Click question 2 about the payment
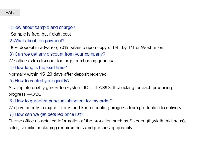The image size is (200, 142). click(37, 41)
